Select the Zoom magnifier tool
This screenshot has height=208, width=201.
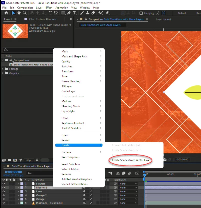coord(25,13)
